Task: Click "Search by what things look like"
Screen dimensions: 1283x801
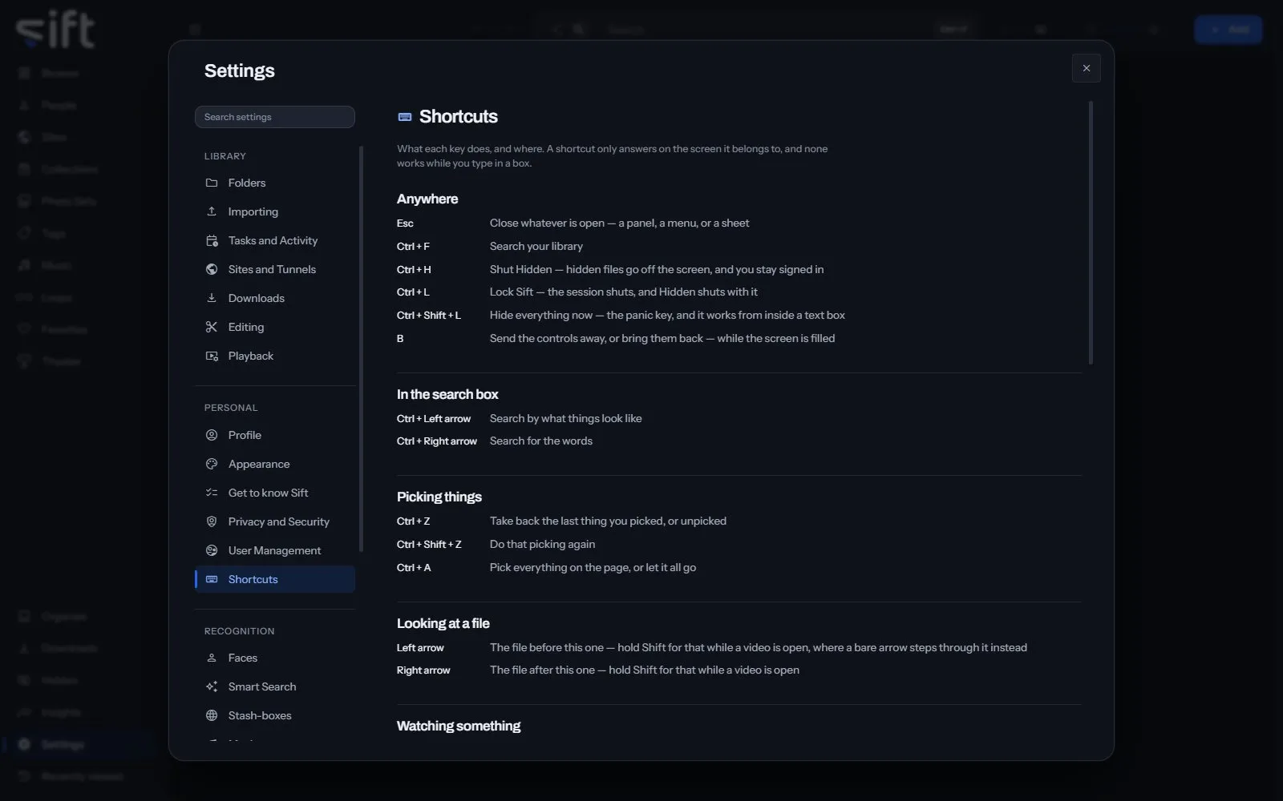Action: (565, 418)
